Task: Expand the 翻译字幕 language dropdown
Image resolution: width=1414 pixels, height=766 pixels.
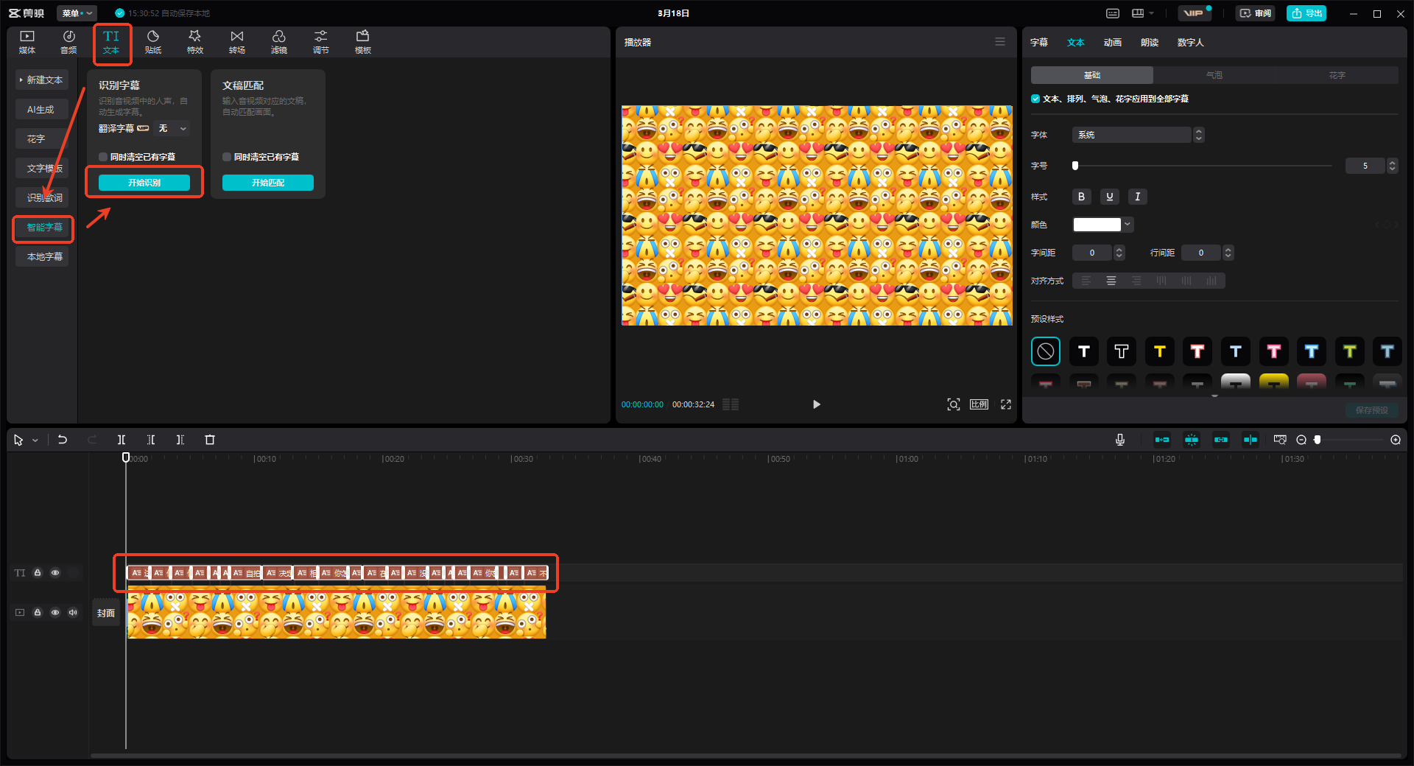Action: coord(172,128)
